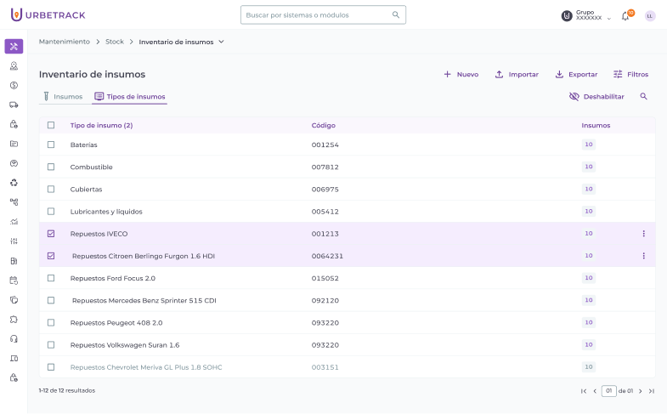Toggle the select-all header checkbox
667x414 pixels.
click(x=51, y=125)
